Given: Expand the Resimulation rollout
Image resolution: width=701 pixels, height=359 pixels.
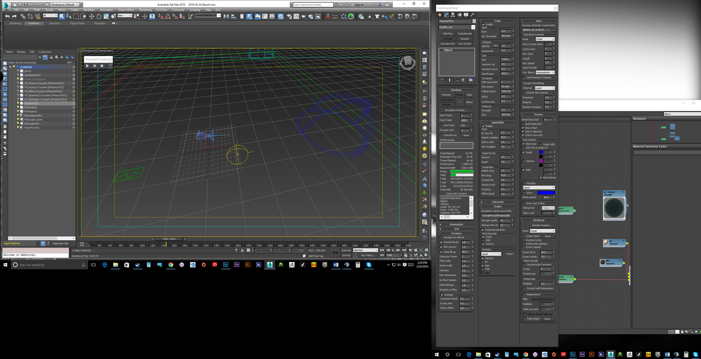Looking at the screenshot, I should [x=456, y=225].
